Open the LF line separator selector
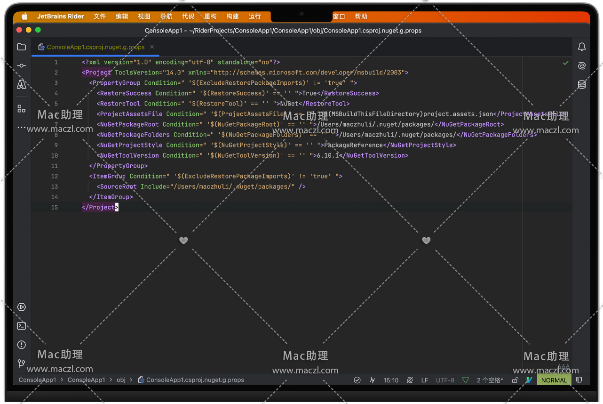Viewport: 603px width, 404px height. [425, 380]
